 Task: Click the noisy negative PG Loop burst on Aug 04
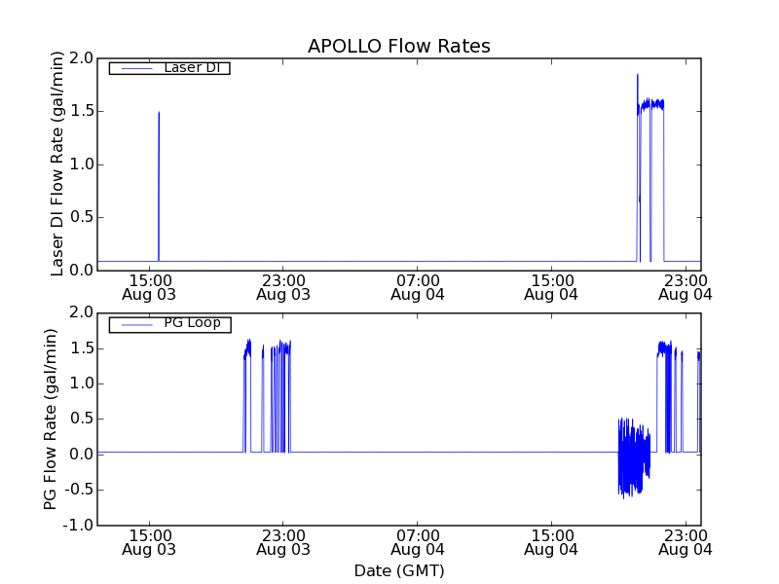634,457
